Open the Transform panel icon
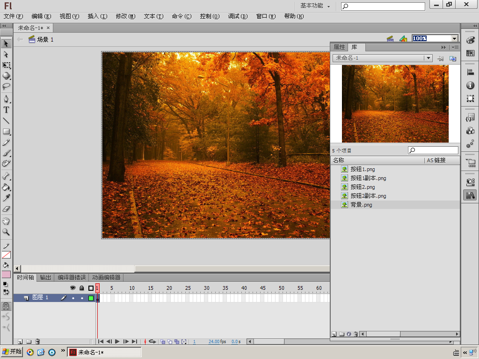The image size is (479, 359). click(470, 98)
